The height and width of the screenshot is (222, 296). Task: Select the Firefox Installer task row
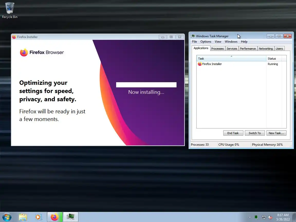pyautogui.click(x=242, y=64)
